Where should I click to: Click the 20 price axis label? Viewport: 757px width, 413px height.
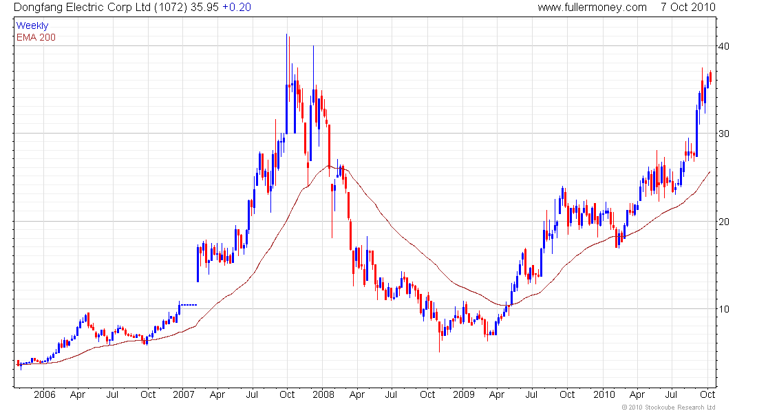pyautogui.click(x=724, y=222)
